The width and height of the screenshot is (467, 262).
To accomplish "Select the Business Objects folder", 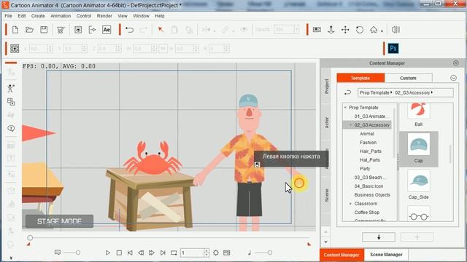I will coord(372,195).
